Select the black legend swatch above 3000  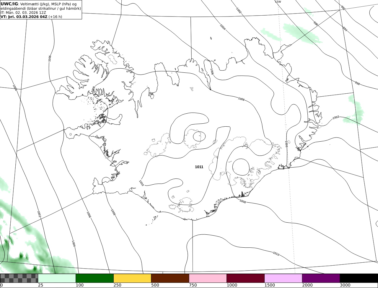tap(359, 278)
